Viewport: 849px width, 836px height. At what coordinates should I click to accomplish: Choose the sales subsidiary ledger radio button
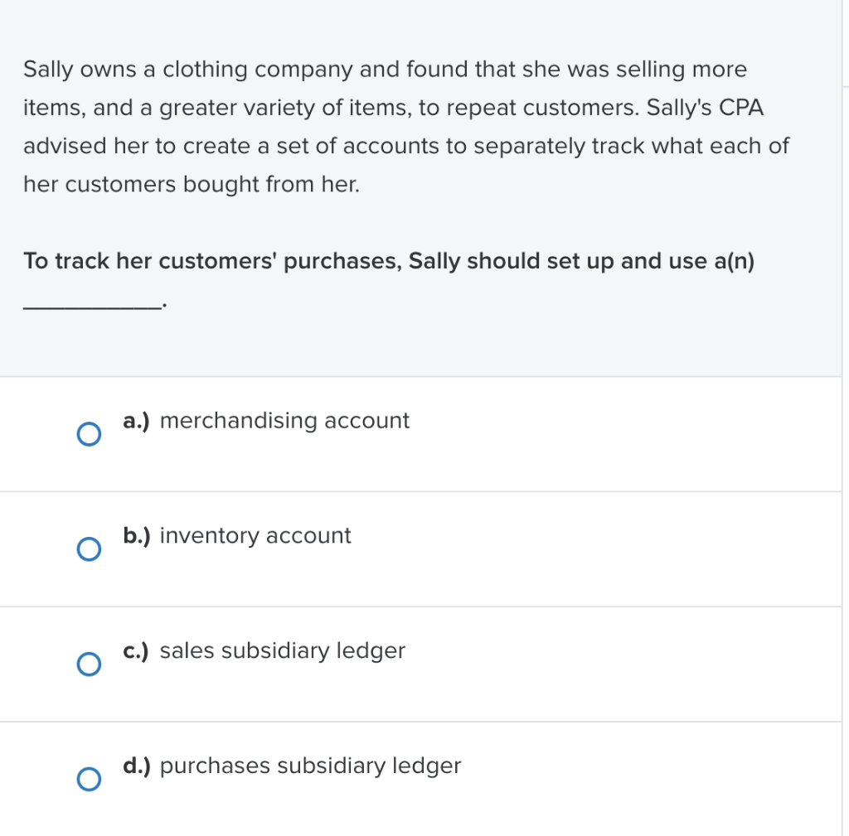[89, 664]
